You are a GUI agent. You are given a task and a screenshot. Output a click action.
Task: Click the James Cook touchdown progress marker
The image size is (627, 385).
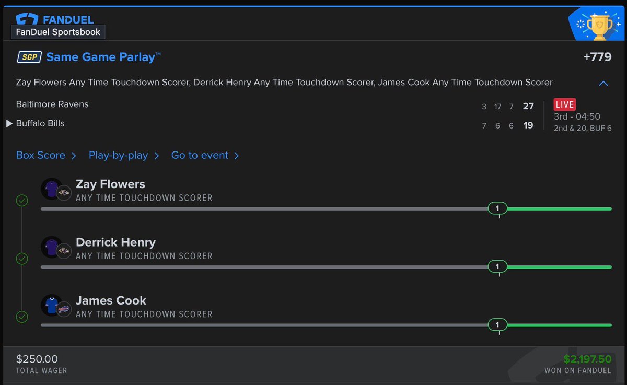click(497, 324)
